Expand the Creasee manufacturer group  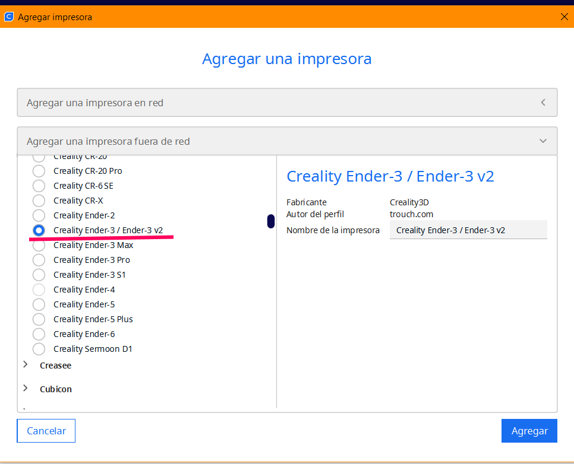[x=26, y=364]
